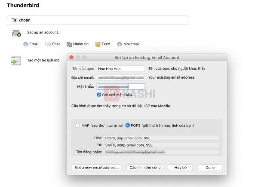The image size is (258, 187).
Task: Click the Get a new email address button
Action: point(97,167)
